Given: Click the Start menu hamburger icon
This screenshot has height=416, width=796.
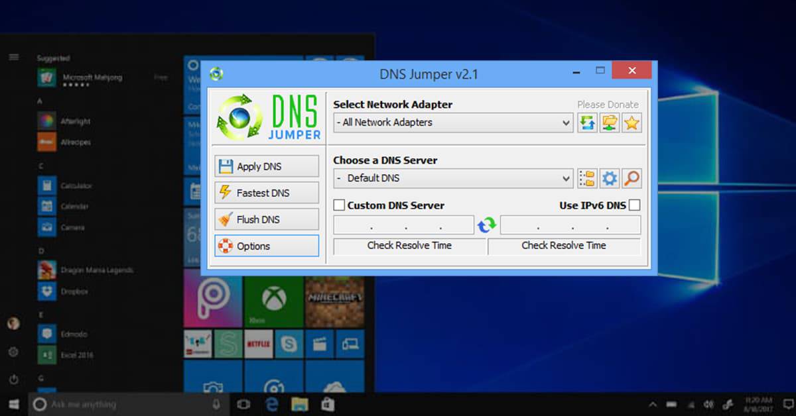Looking at the screenshot, I should click(13, 57).
